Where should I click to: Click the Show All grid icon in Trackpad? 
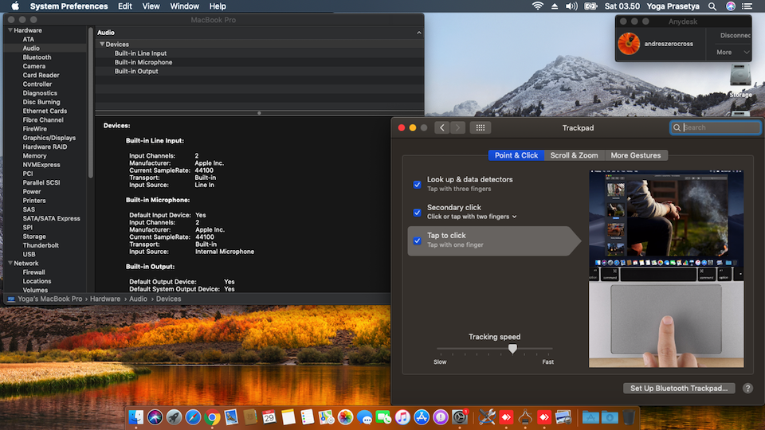coord(480,127)
